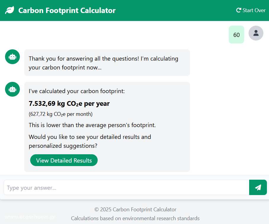Click the lower robot bot avatar
Screen dimensions: 269x224
coord(12,89)
